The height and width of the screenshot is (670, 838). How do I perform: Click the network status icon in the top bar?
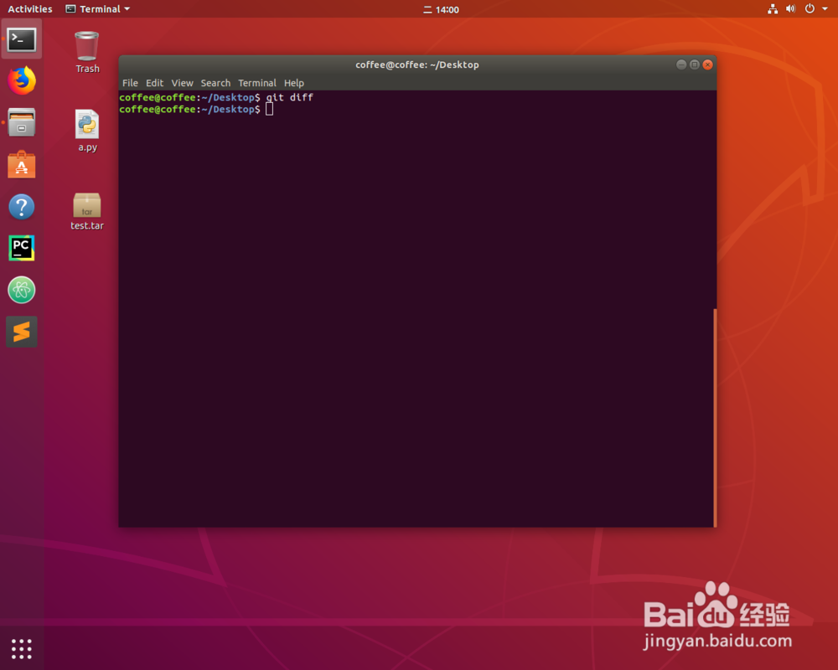773,8
